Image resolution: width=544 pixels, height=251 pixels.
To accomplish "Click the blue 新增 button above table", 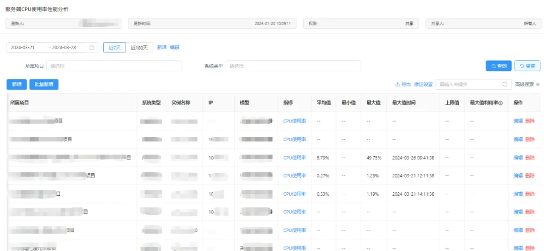I will point(17,84).
